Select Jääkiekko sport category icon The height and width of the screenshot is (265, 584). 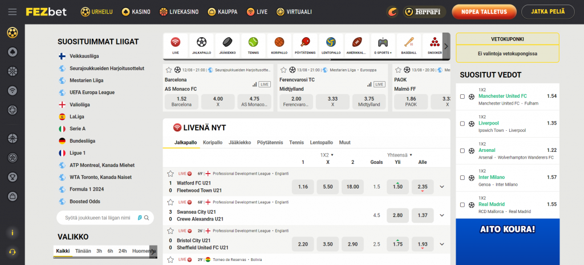pyautogui.click(x=228, y=46)
